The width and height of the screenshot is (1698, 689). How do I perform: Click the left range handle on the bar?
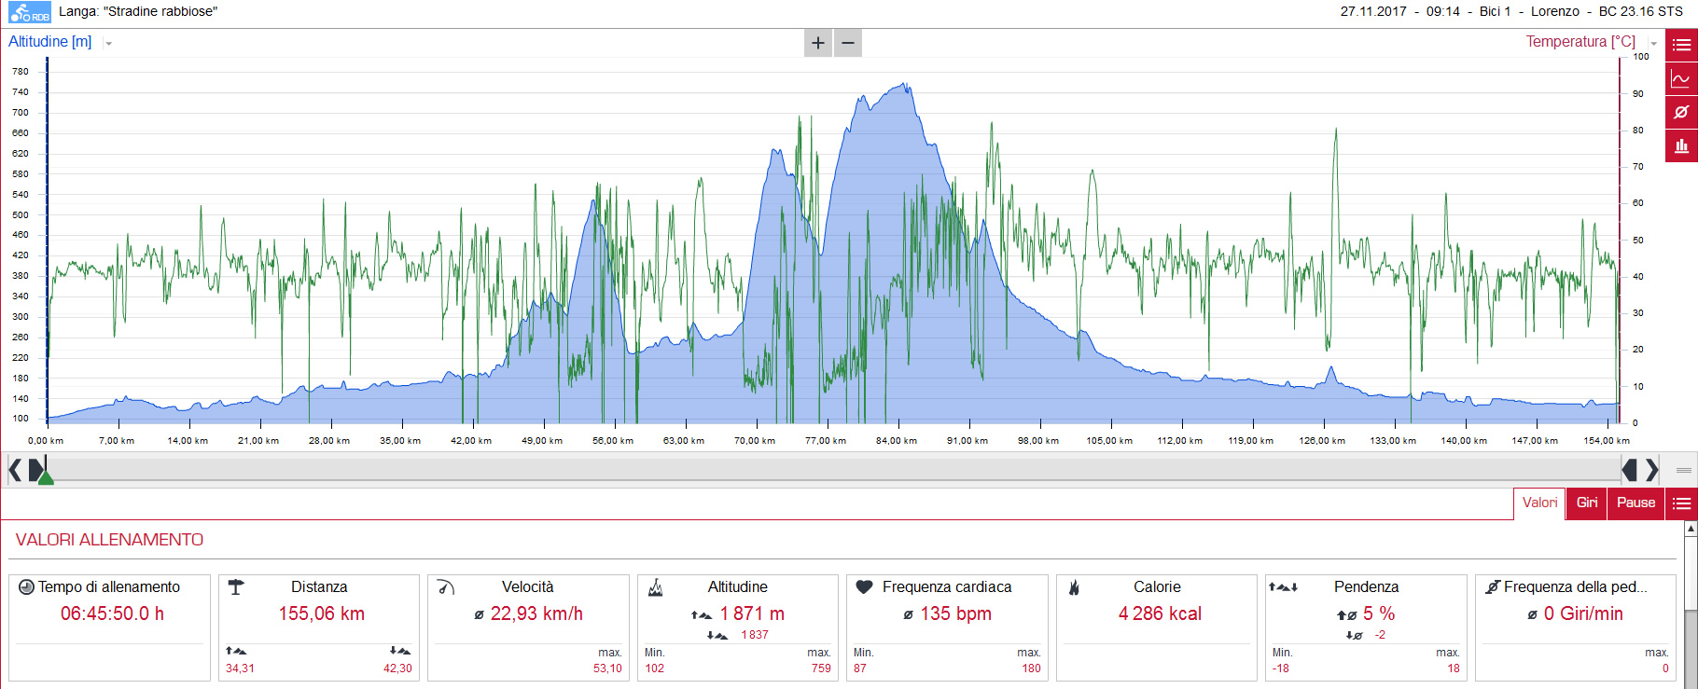(x=36, y=470)
